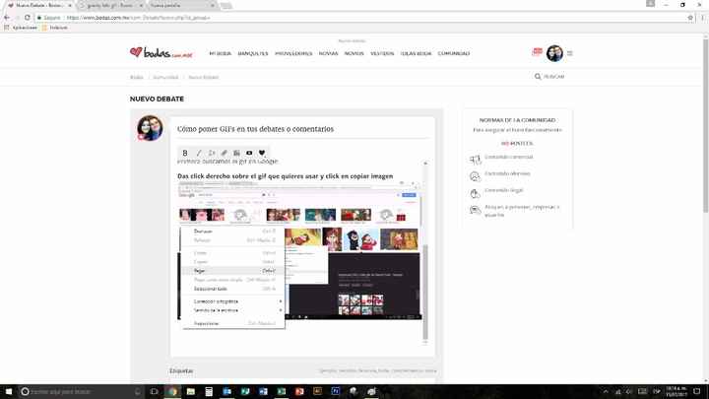Click the browser address bar

click(x=361, y=18)
